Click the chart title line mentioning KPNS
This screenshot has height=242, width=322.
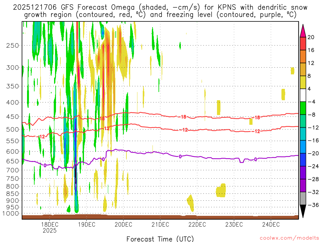click(x=160, y=8)
